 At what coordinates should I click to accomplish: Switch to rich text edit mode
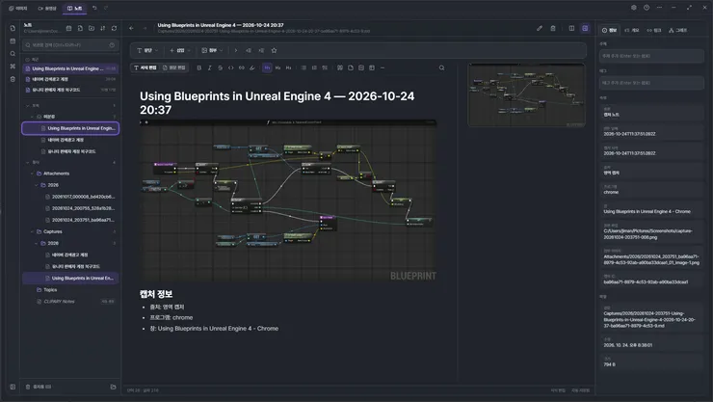click(x=145, y=67)
